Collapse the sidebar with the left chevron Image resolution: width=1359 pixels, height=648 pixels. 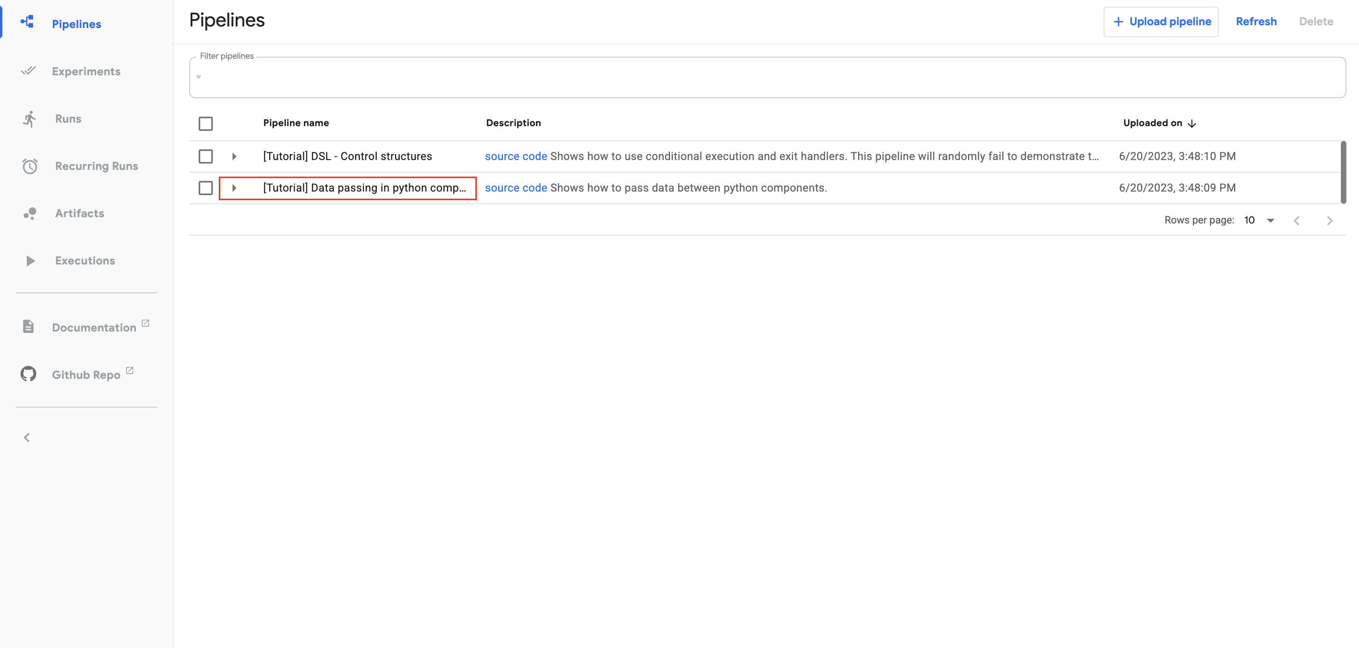(27, 438)
